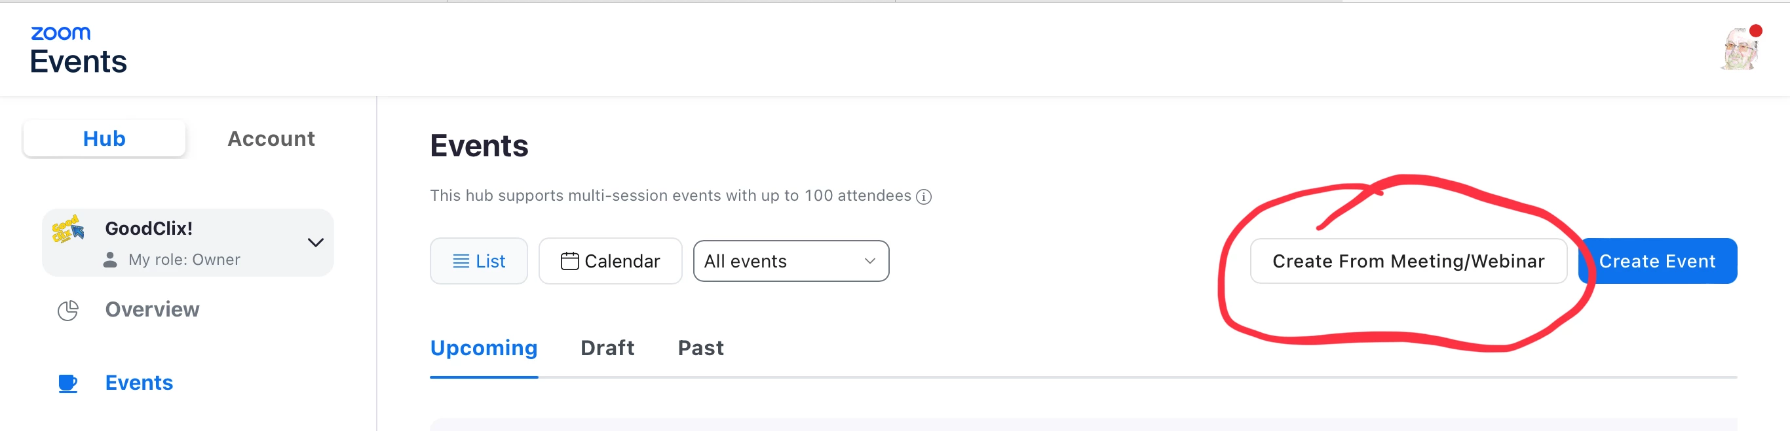
Task: Open the user profile avatar
Action: coord(1740,48)
